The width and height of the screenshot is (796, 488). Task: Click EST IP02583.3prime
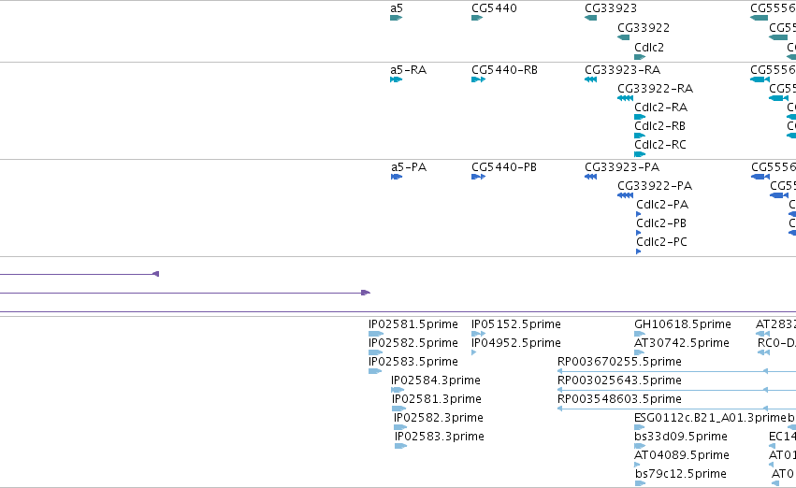coord(400,446)
